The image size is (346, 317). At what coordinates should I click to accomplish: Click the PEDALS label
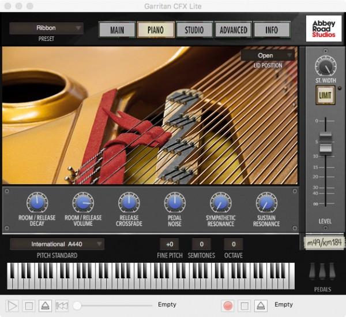pos(322,289)
